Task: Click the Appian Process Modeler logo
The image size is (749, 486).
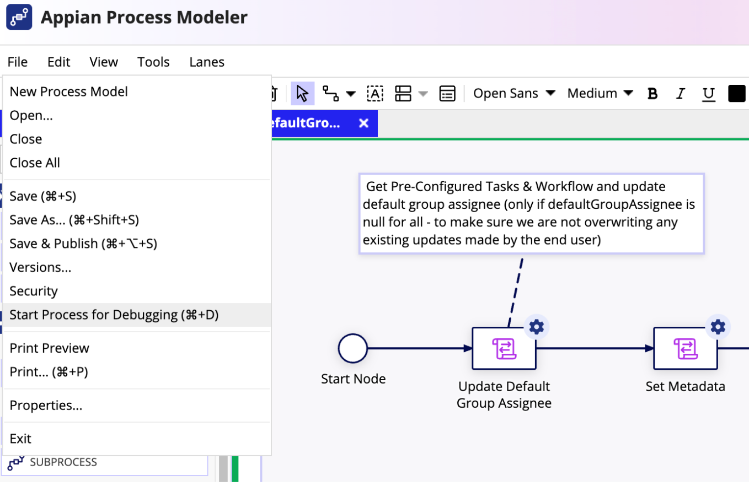Action: pyautogui.click(x=19, y=18)
